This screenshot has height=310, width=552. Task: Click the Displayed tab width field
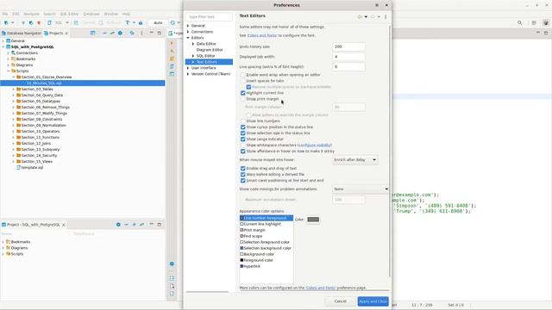pyautogui.click(x=348, y=57)
